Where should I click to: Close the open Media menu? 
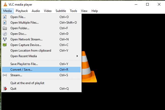click(7, 11)
